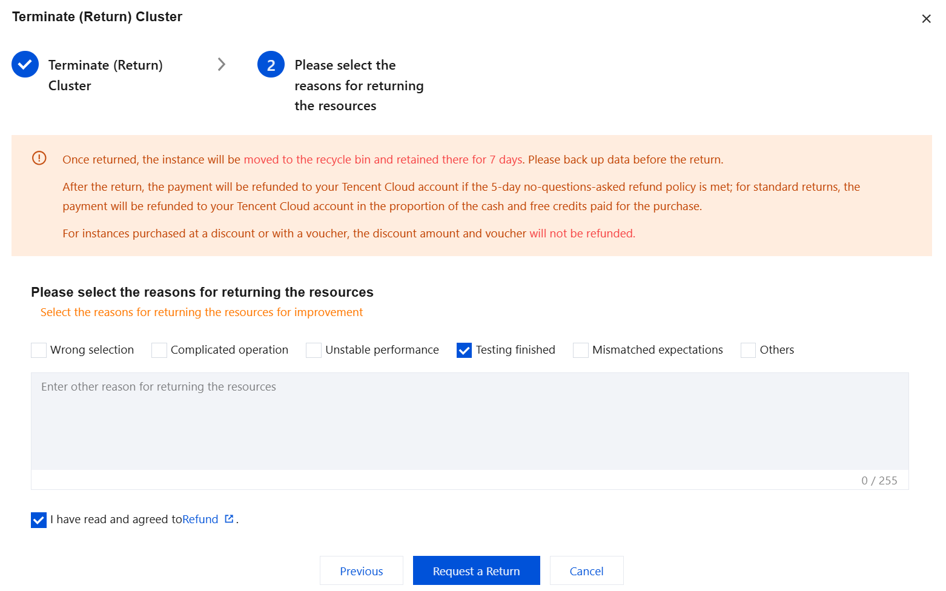946x591 pixels.
Task: Check the Complicated operation checkbox
Action: [159, 350]
